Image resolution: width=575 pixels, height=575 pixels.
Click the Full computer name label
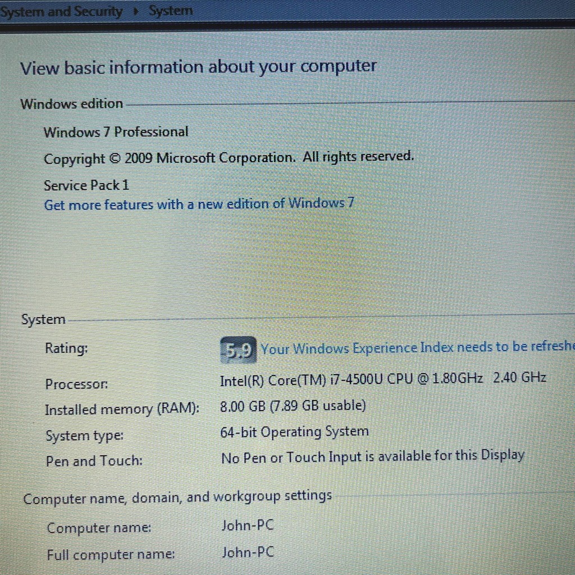coord(111,554)
